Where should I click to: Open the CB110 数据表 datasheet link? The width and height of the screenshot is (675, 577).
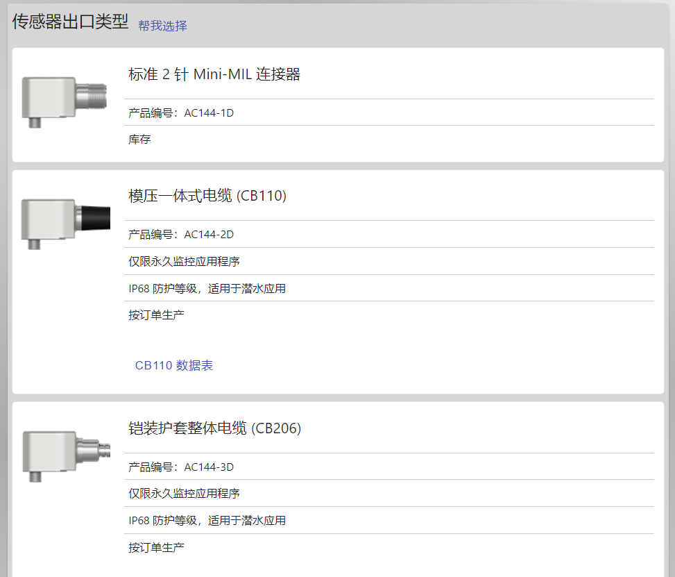click(x=174, y=365)
